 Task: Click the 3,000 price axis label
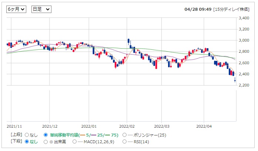click(244, 40)
